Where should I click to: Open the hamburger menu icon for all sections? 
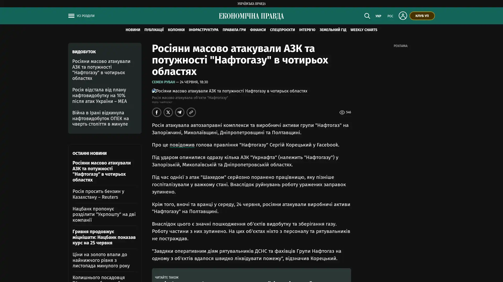point(71,16)
